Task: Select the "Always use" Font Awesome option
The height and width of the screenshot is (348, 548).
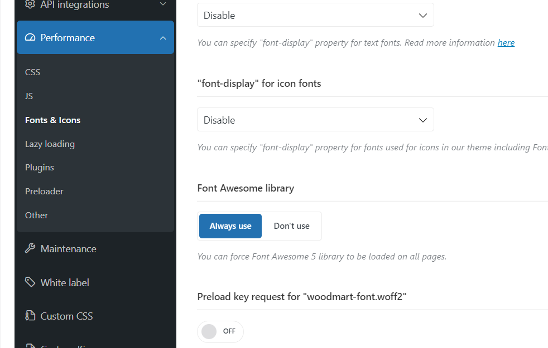Action: tap(230, 226)
